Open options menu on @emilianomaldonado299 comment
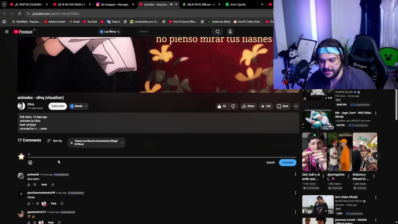Image resolution: width=398 pixels, height=224 pixels. point(295,193)
